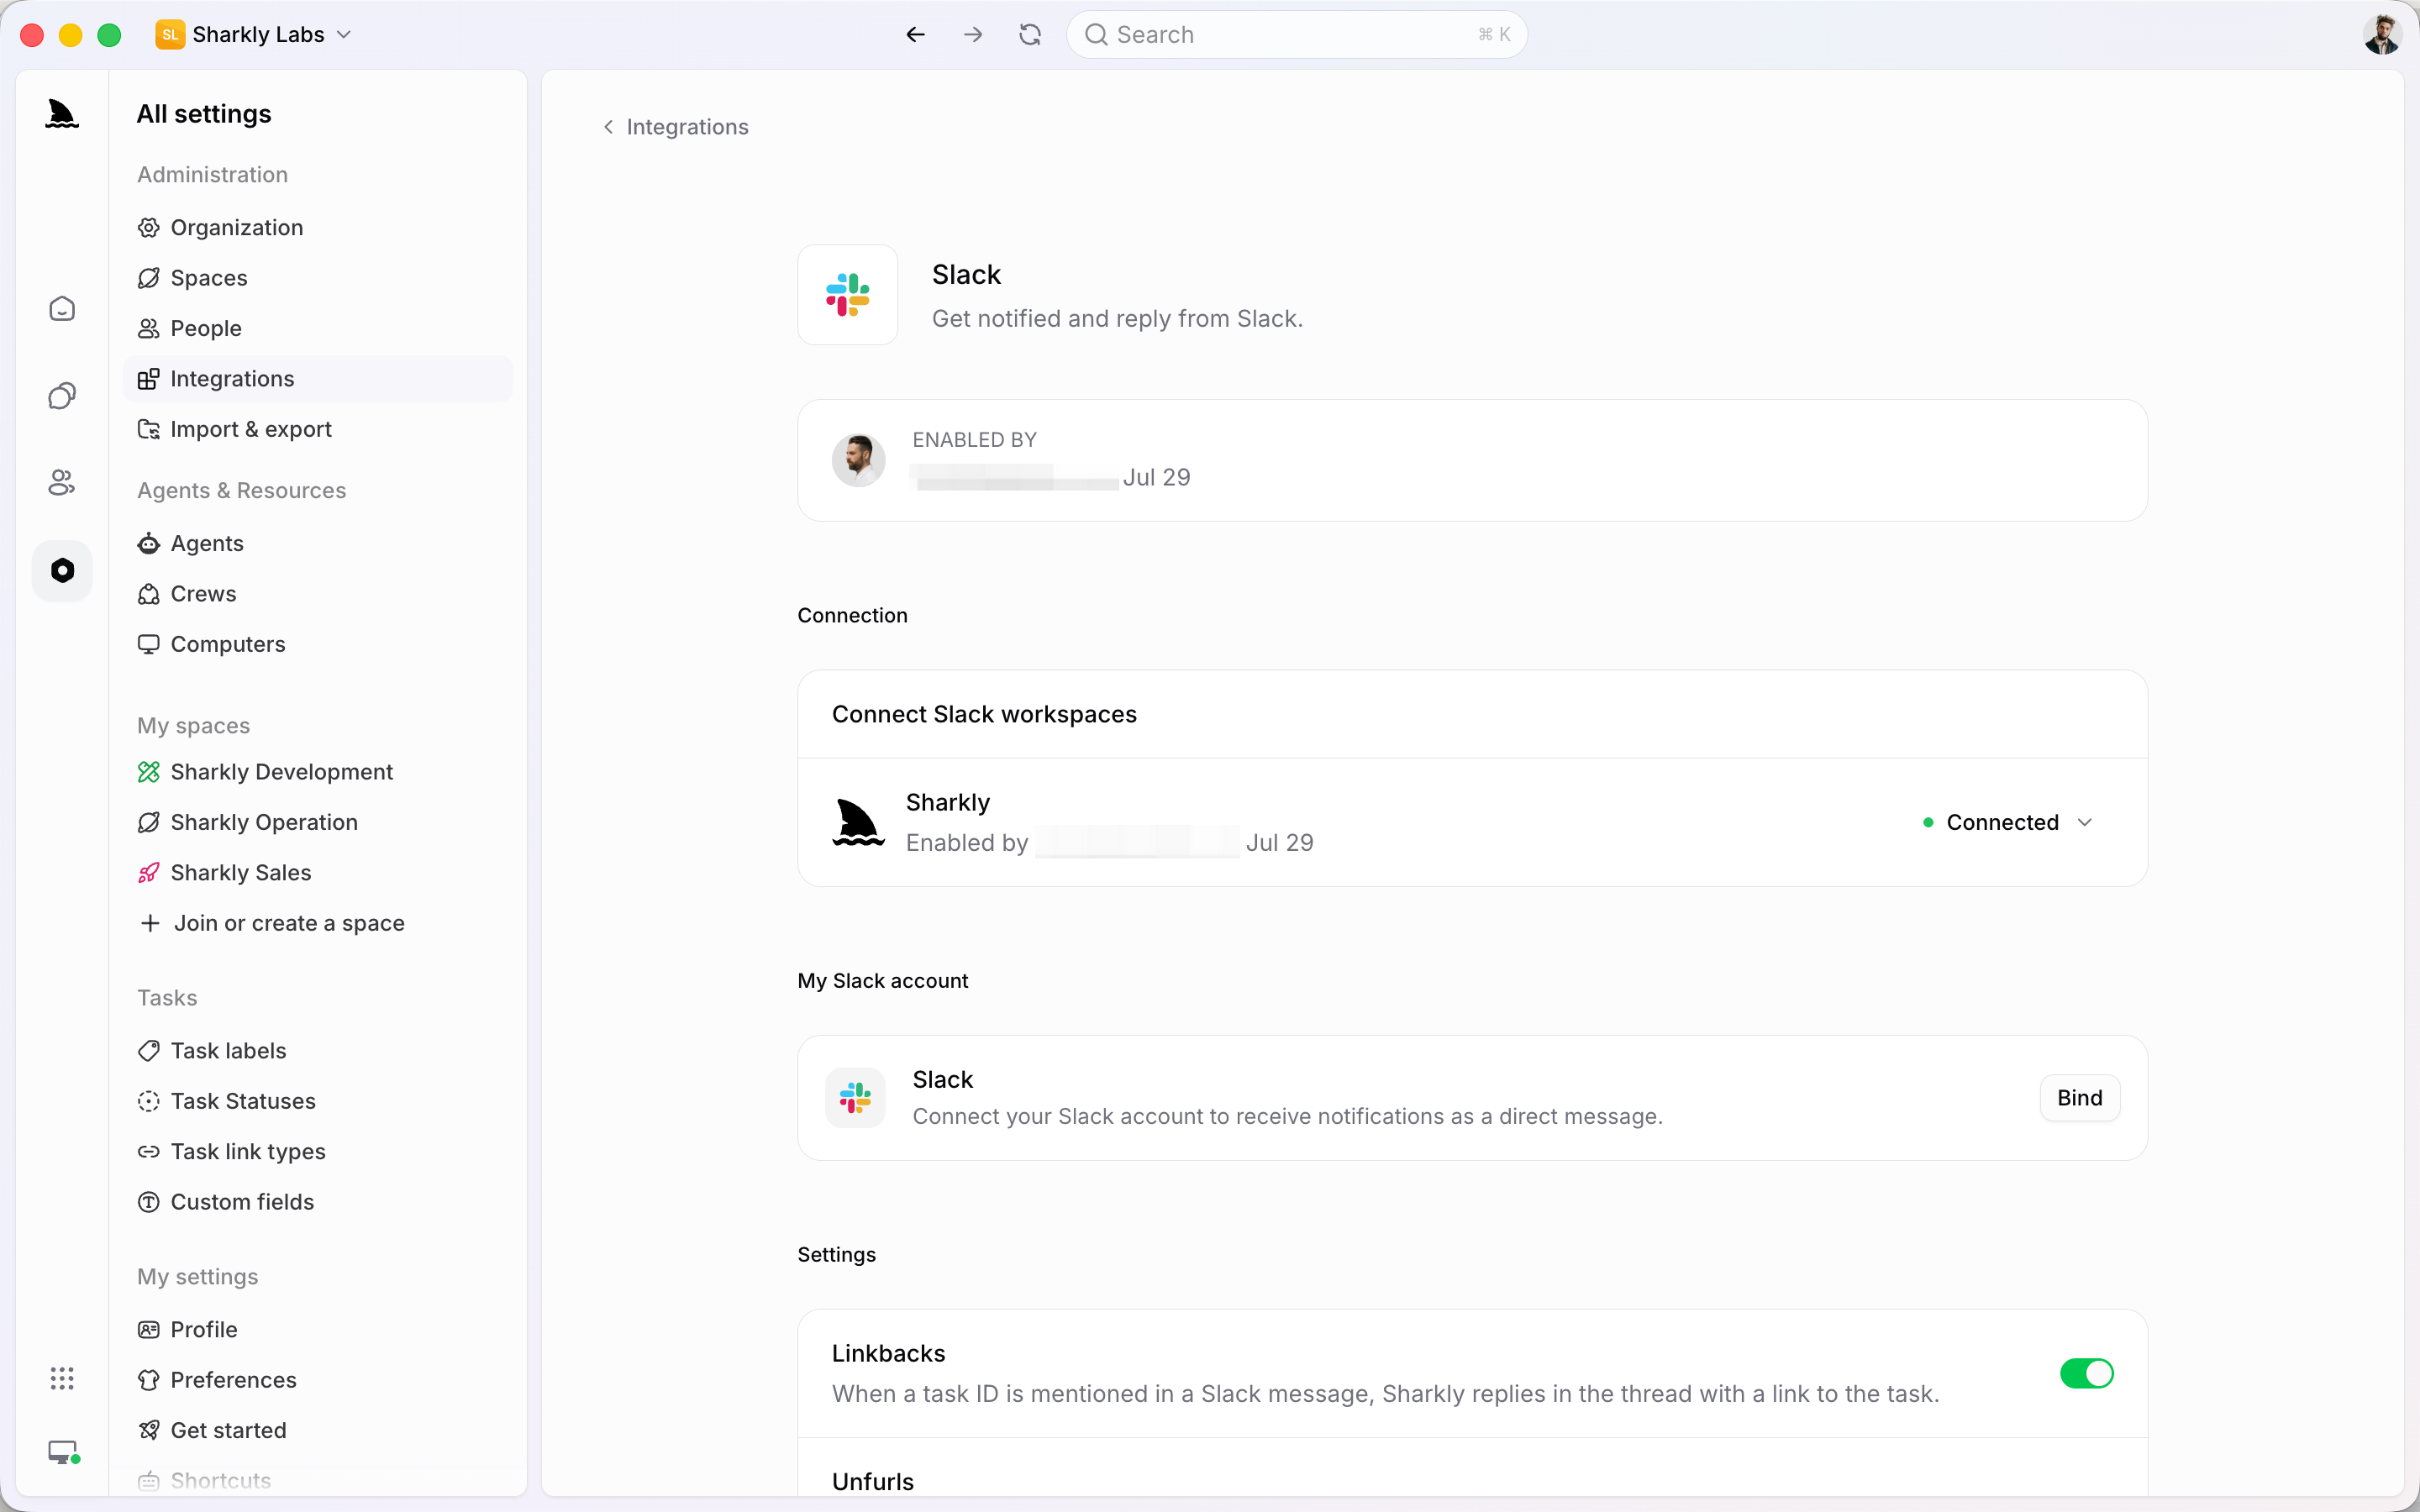Open Import & export settings
The image size is (2420, 1512).
point(318,429)
